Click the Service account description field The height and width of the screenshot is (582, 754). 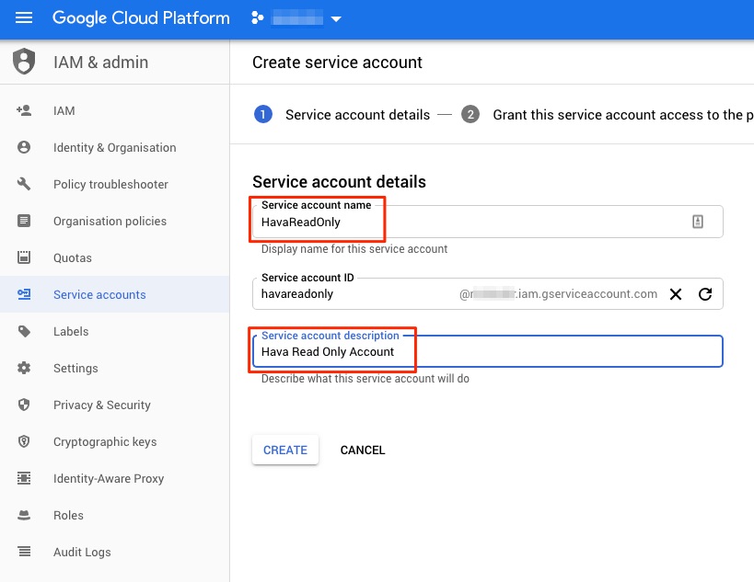488,351
